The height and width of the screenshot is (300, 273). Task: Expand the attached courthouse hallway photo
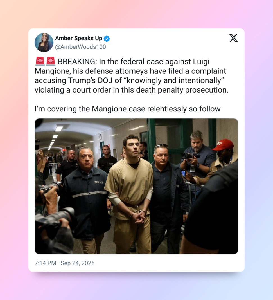coord(137,186)
